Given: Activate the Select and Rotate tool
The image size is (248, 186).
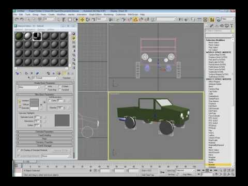Looking at the screenshot, I should [x=88, y=20].
